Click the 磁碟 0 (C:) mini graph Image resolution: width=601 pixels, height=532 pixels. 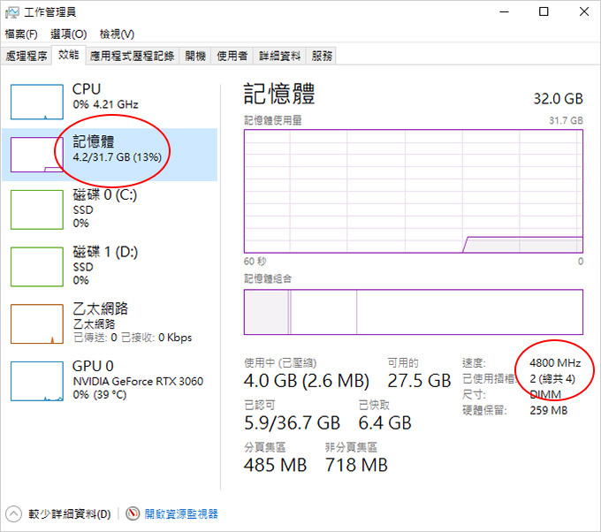coord(37,209)
